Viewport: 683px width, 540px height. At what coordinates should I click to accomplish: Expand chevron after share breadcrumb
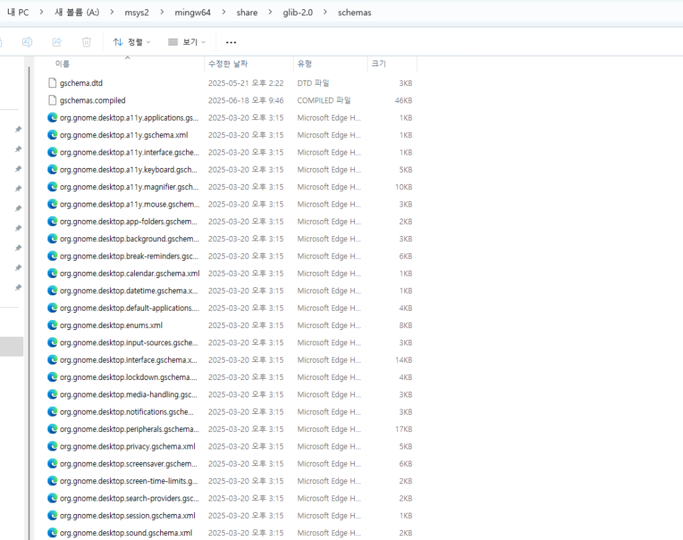pyautogui.click(x=270, y=12)
